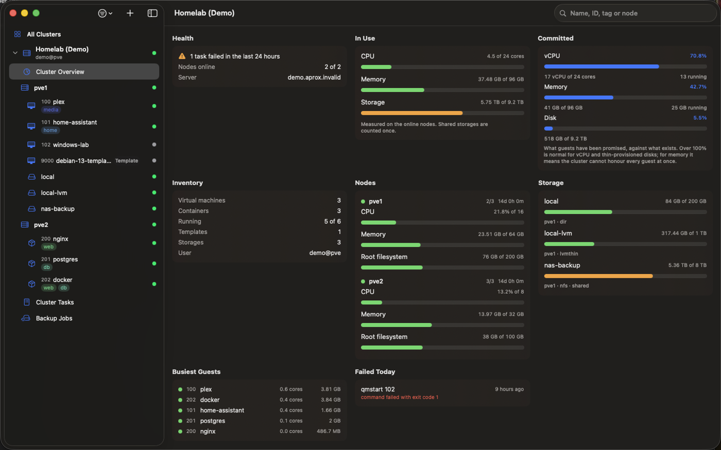Click the demo.aprox.invalid server value
This screenshot has width=721, height=450.
[x=314, y=78]
